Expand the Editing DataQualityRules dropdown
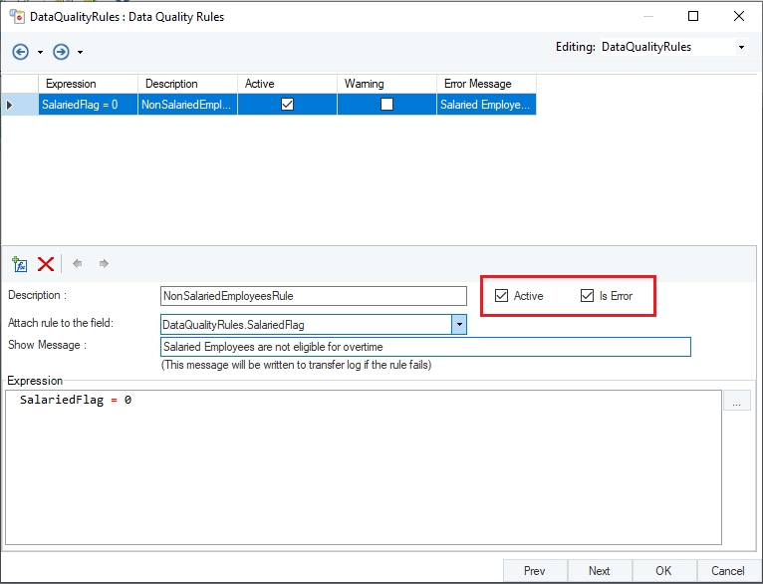The height and width of the screenshot is (584, 763). tap(740, 47)
